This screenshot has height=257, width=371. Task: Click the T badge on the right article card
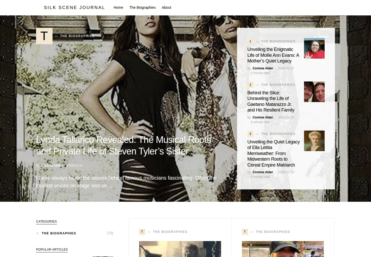[x=245, y=232]
